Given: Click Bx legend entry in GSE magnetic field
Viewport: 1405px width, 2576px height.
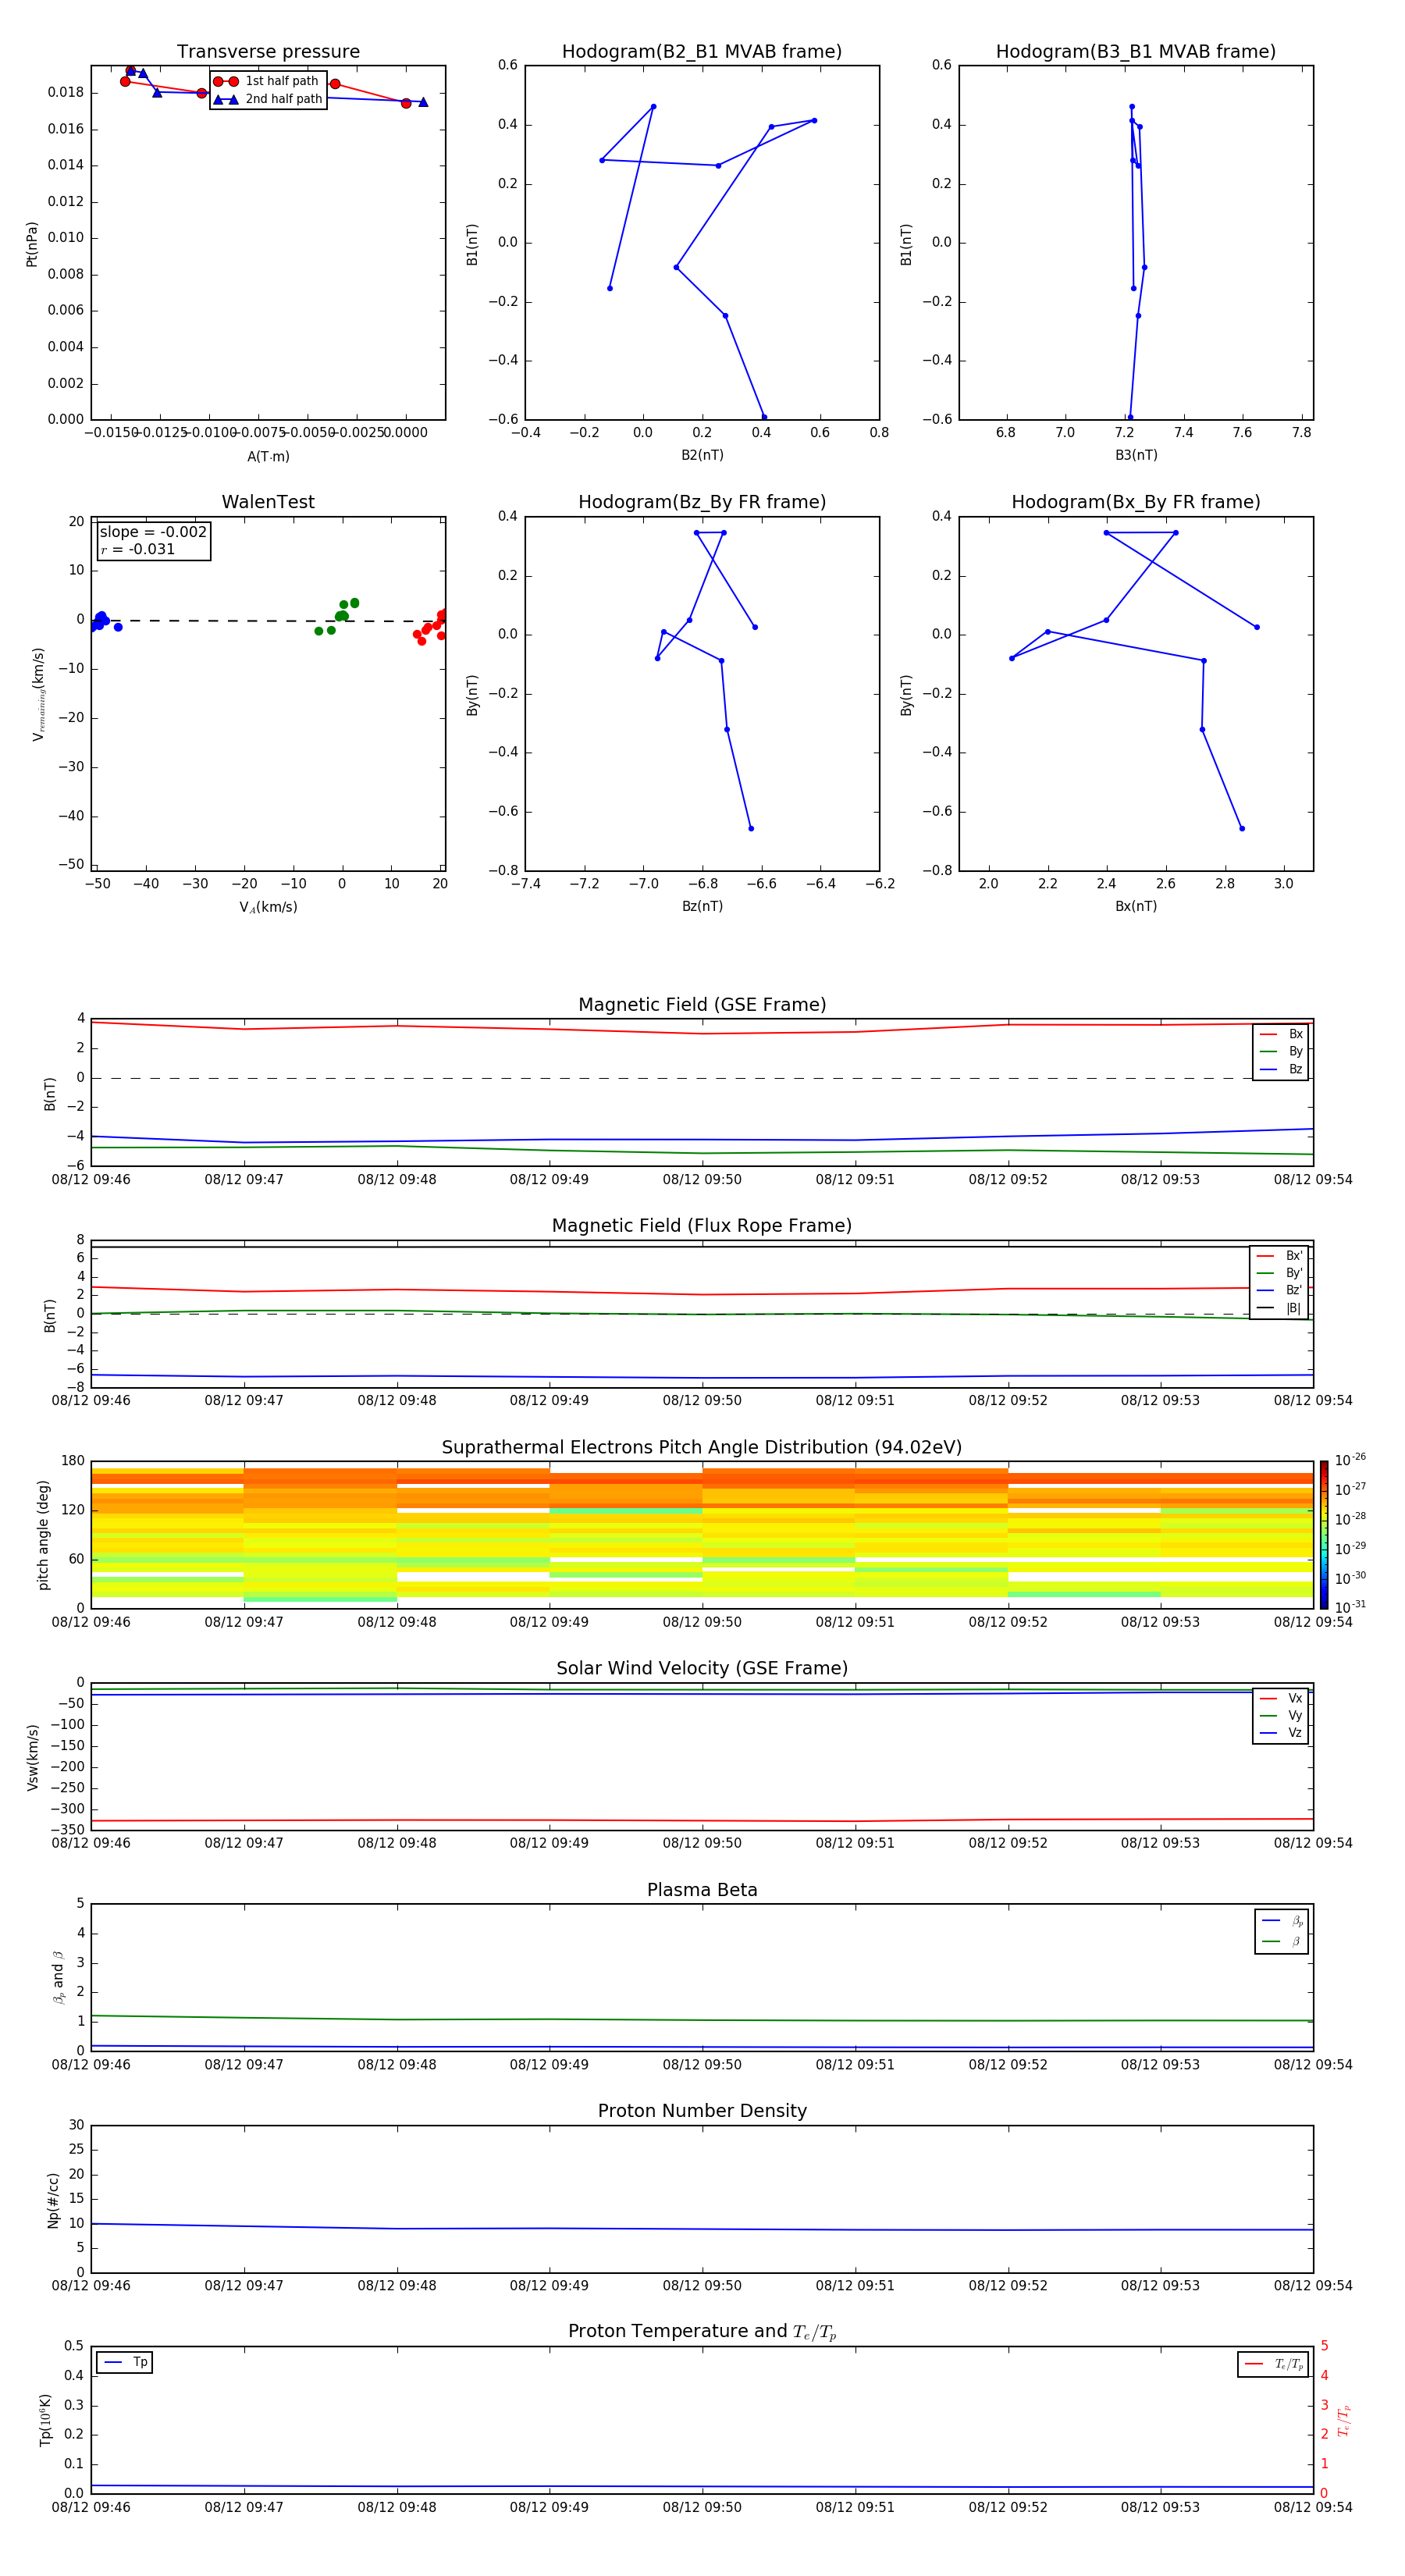Looking at the screenshot, I should (1281, 1034).
